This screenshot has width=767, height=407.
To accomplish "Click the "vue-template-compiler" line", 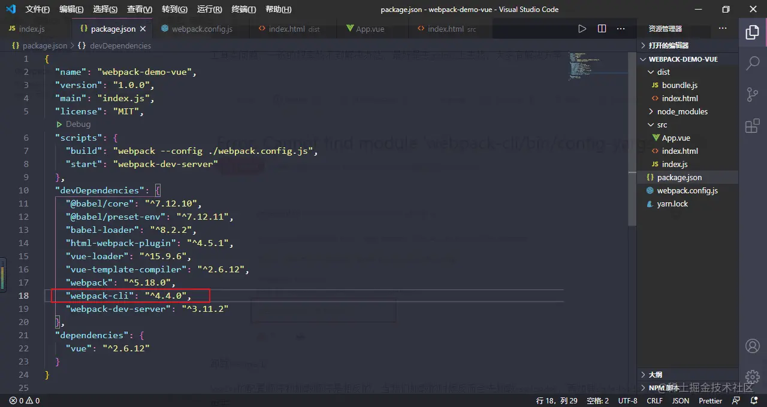I will [158, 269].
